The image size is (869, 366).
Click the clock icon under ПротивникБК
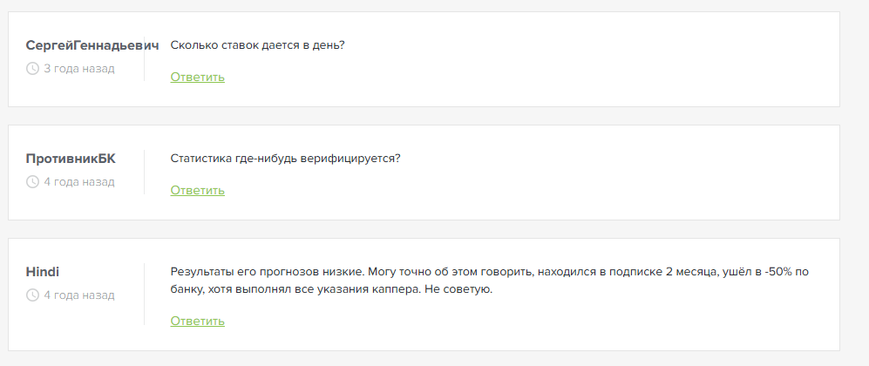tap(33, 182)
